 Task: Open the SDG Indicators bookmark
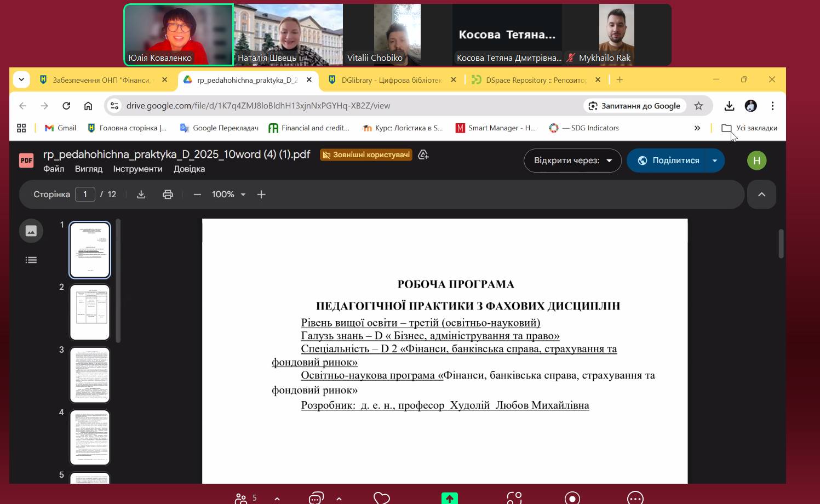tap(584, 128)
